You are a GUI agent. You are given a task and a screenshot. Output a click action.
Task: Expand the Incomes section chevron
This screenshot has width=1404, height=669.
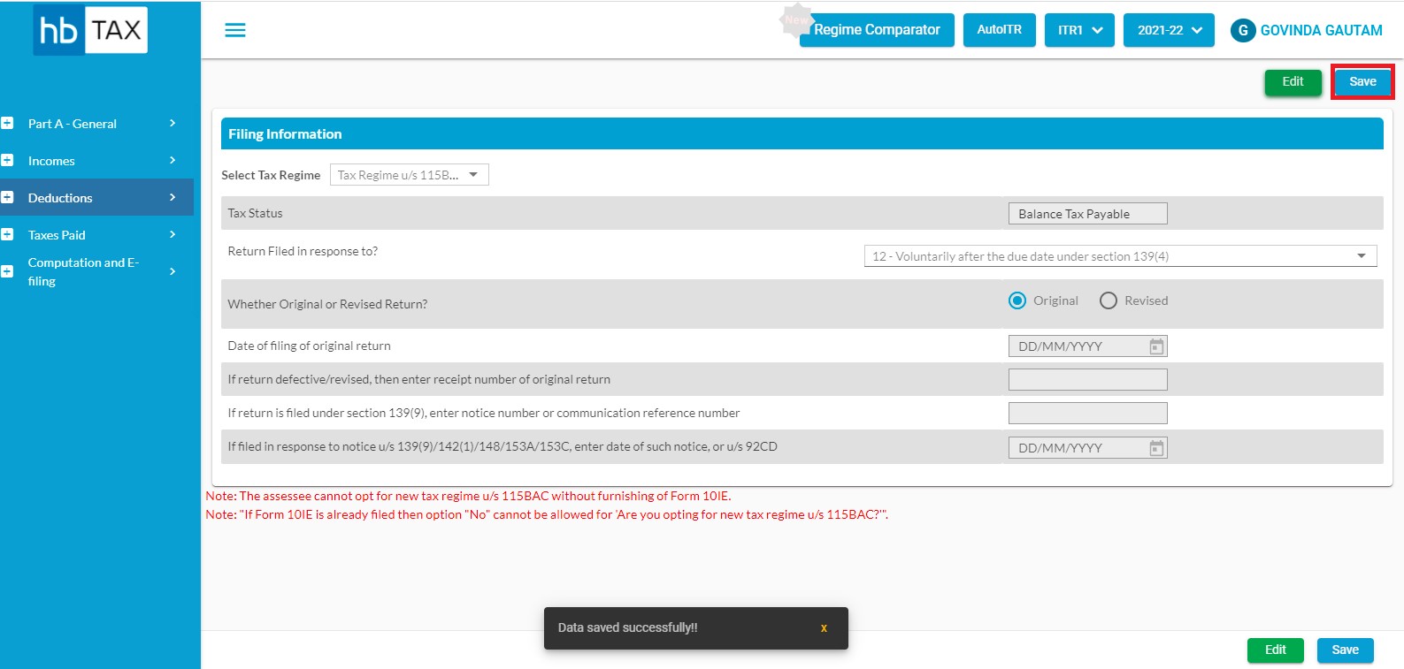click(173, 160)
